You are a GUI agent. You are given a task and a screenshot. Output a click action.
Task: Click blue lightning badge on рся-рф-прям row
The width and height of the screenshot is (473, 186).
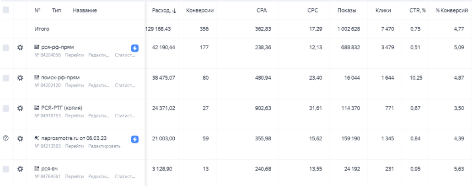pos(135,48)
